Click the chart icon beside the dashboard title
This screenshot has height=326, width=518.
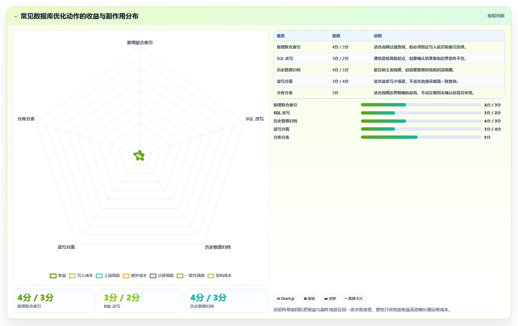[15, 16]
